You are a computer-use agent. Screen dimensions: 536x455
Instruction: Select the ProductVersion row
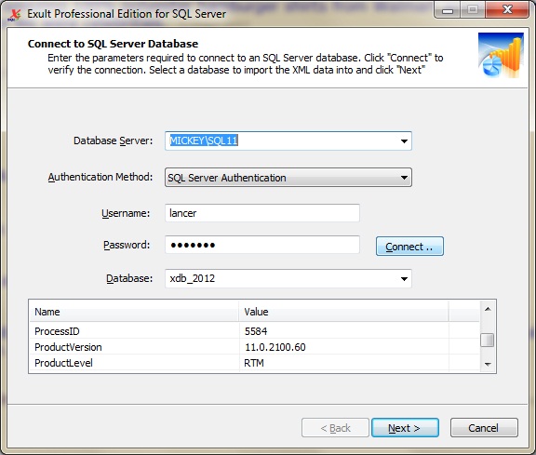(255, 347)
